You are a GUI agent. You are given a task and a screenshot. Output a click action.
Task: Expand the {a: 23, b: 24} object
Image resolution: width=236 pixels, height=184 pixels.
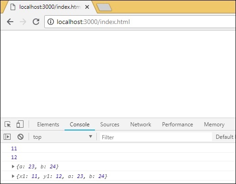tap(13, 166)
